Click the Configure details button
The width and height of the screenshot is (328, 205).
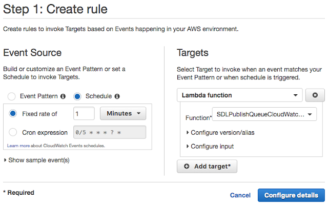tap(291, 195)
